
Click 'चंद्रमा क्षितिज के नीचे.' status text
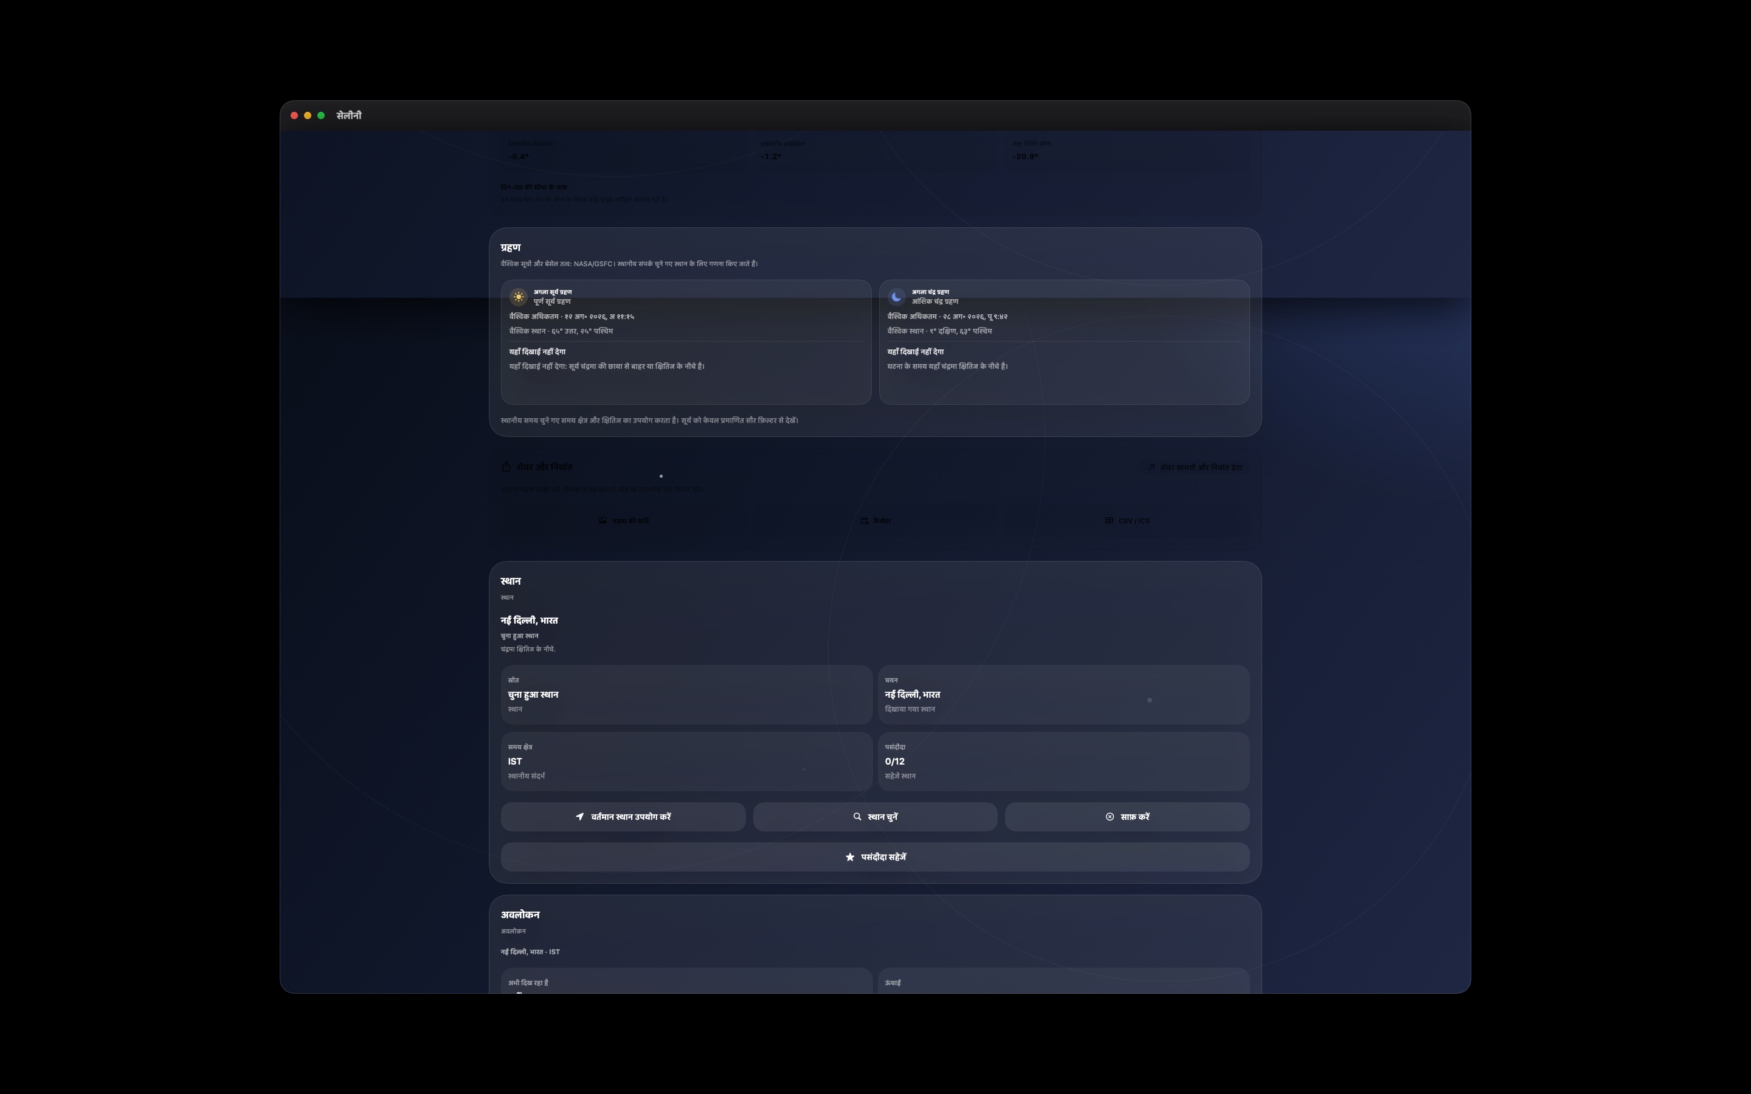(528, 649)
